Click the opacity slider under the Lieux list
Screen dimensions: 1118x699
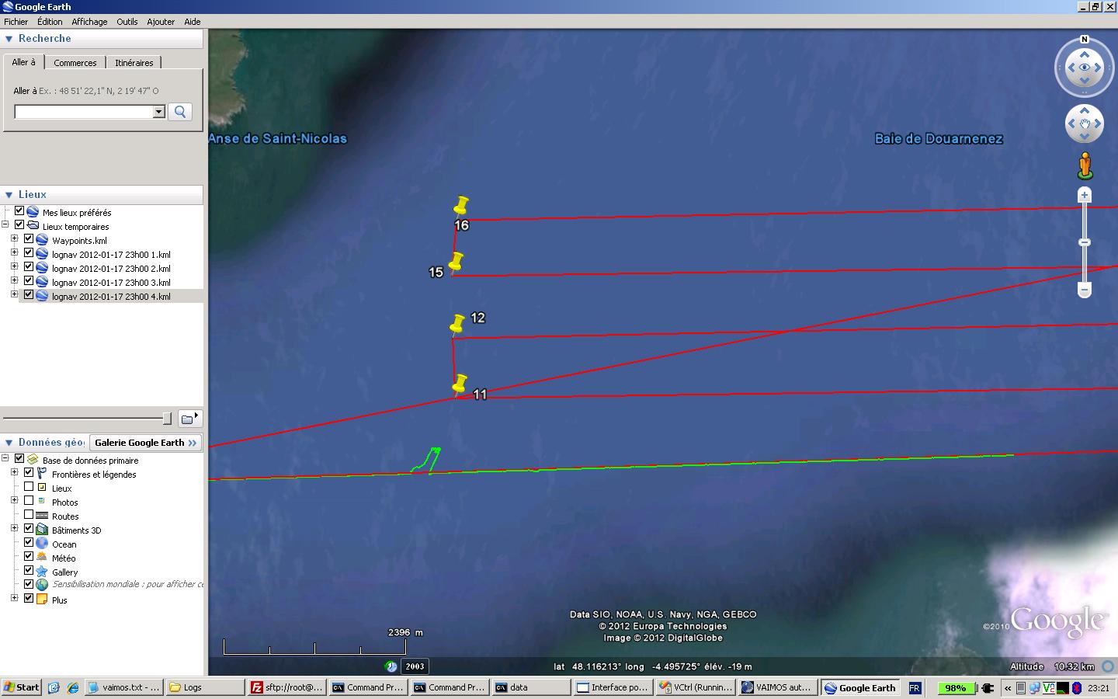click(x=87, y=419)
